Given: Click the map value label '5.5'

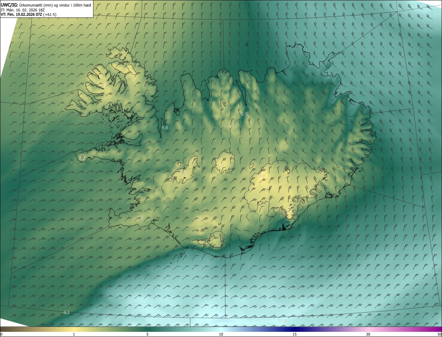Looking at the screenshot, I should 244,114.
